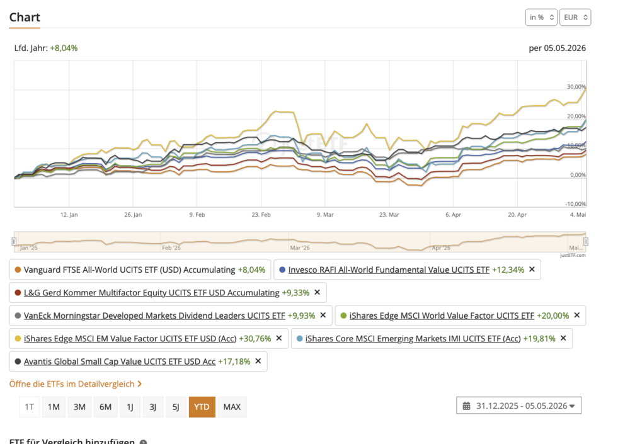Viewport: 630px width, 444px height.
Task: Click black dot for Avantis Small Cap
Action: [x=18, y=361]
